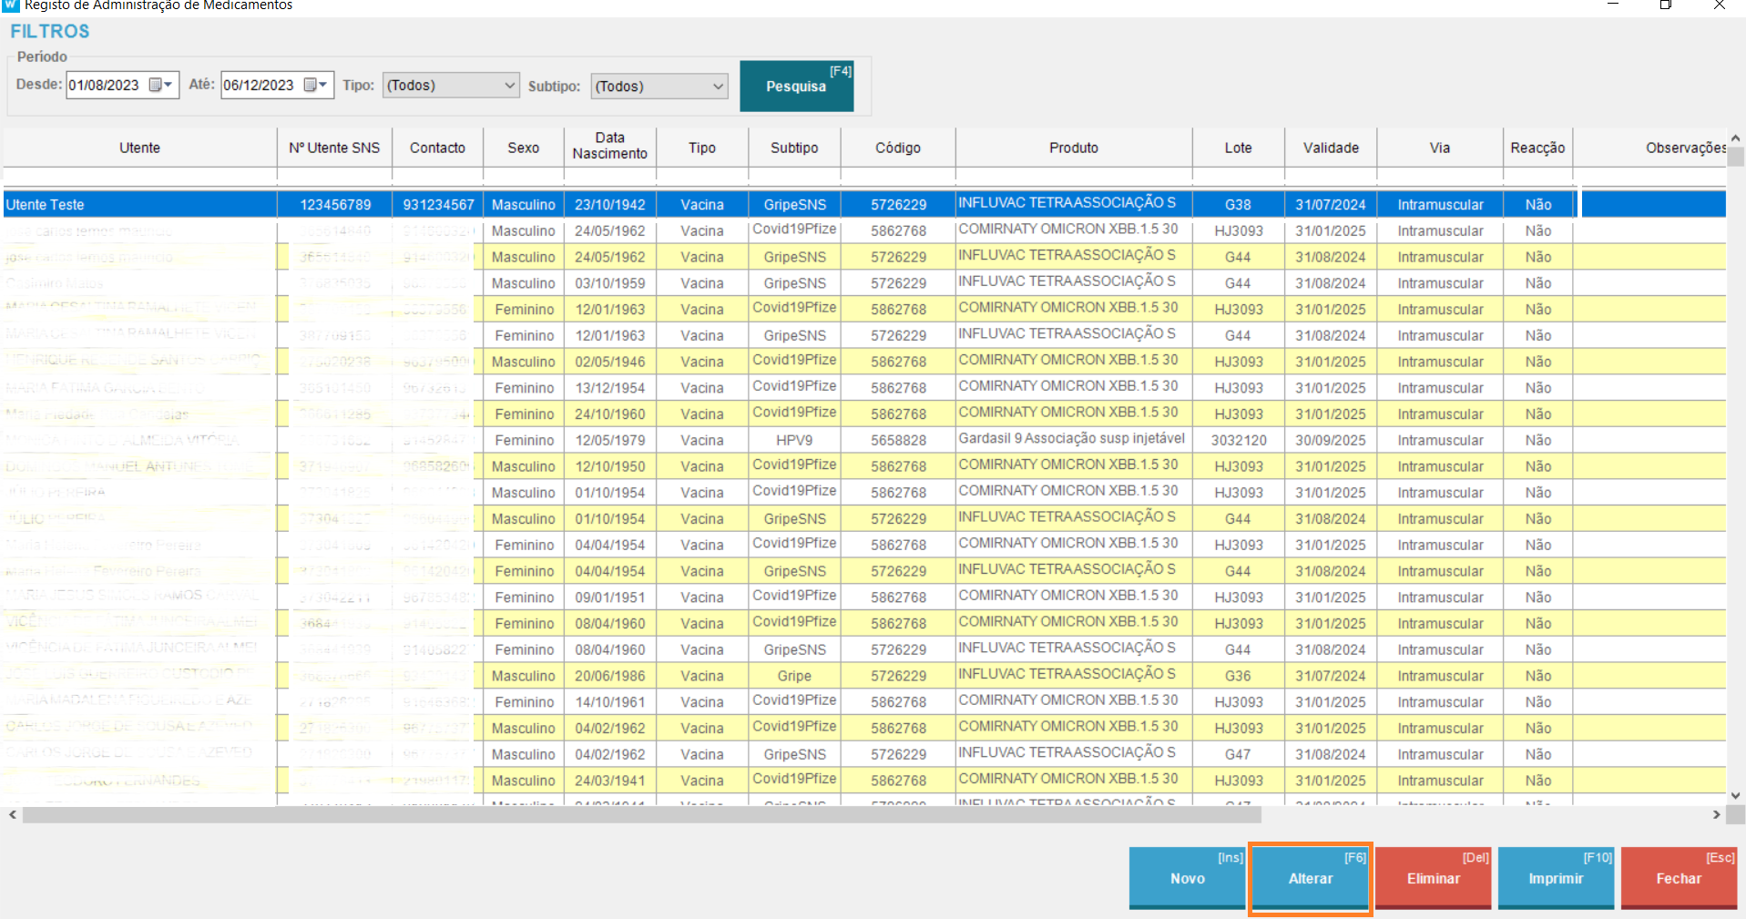Click the Novo button
The image size is (1746, 919).
point(1187,878)
